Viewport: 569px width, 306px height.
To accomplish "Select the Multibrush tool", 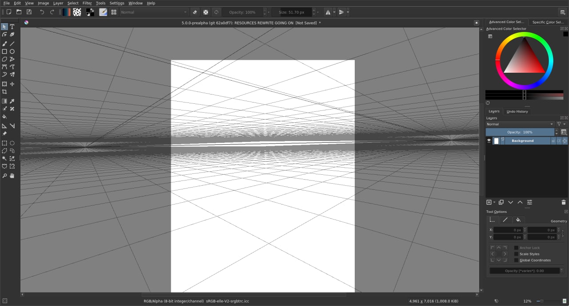I will pyautogui.click(x=12, y=75).
